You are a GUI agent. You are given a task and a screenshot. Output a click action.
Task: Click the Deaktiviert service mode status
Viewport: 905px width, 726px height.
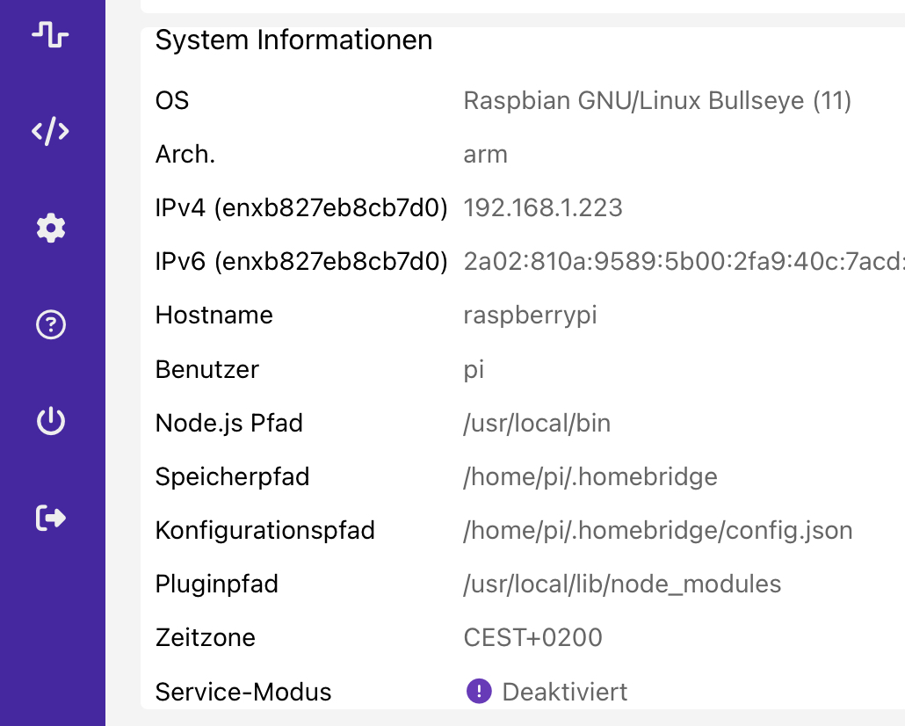[x=565, y=692]
